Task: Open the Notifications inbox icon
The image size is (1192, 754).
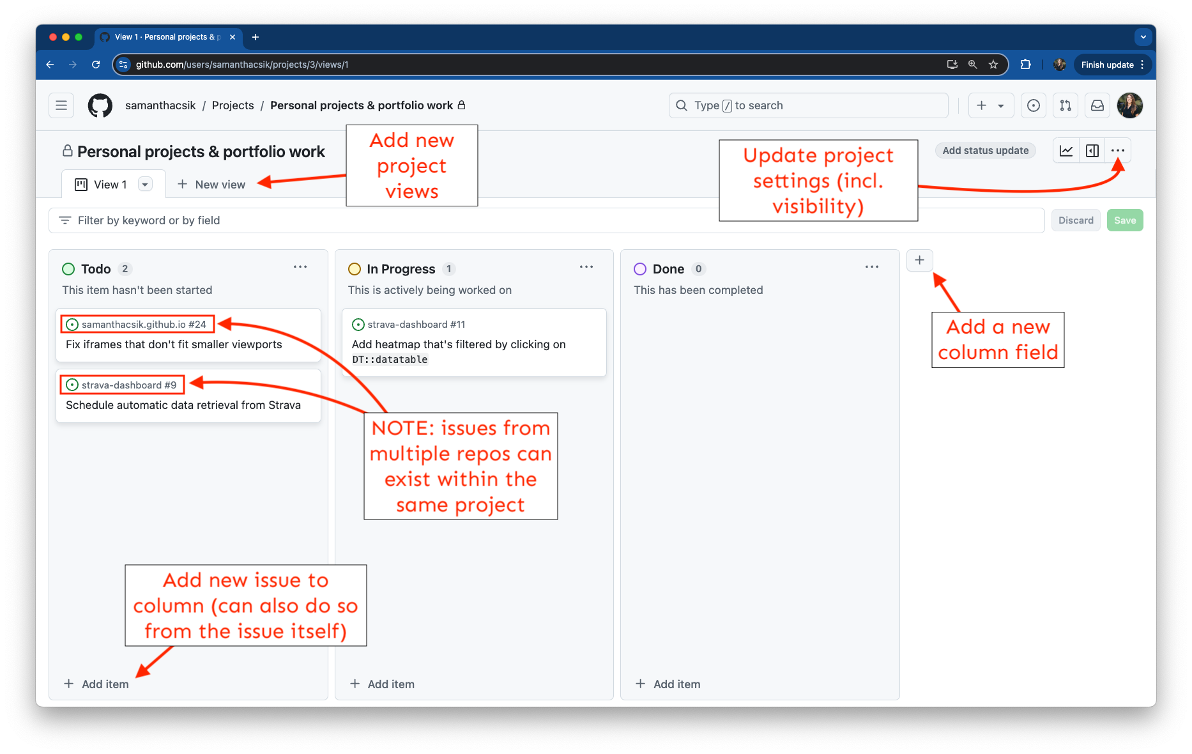Action: coord(1097,105)
